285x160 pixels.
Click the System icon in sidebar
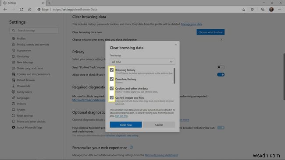click(x=13, y=110)
